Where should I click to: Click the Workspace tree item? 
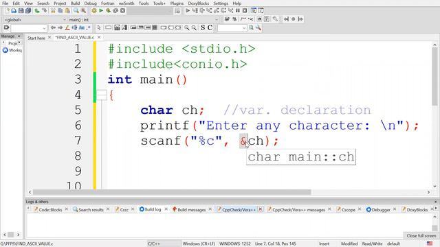tap(12, 50)
